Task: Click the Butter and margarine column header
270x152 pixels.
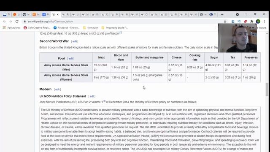Action: coord(149,57)
